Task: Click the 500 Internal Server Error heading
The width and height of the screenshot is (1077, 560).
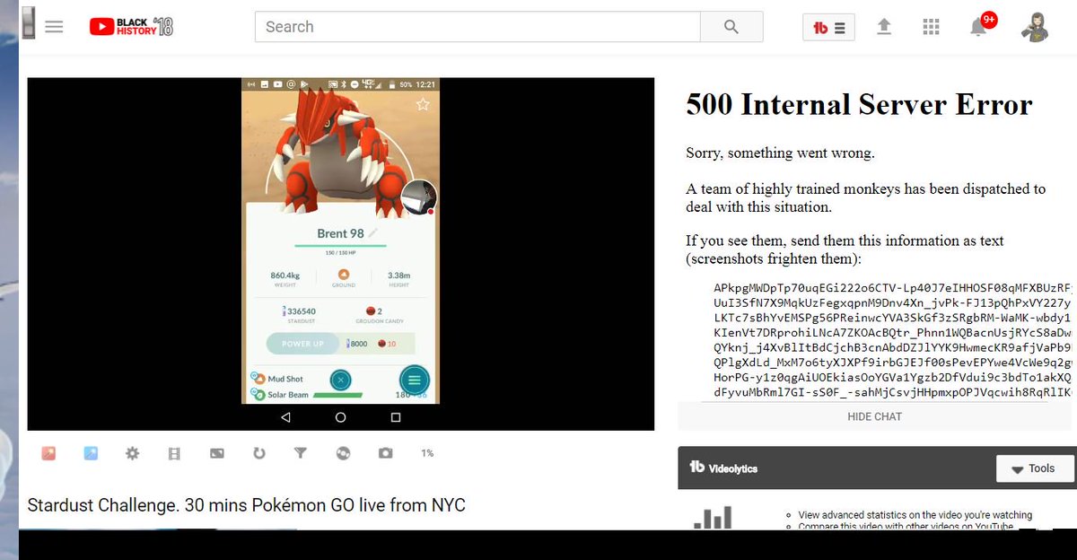Action: click(x=859, y=105)
